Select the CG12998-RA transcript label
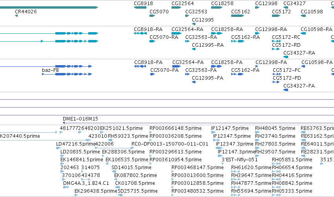This screenshot has height=197, width=334. click(271, 29)
